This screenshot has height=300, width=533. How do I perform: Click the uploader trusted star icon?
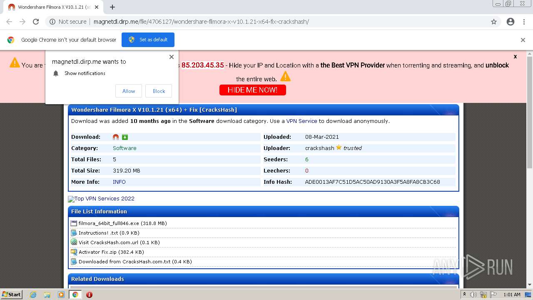[339, 147]
